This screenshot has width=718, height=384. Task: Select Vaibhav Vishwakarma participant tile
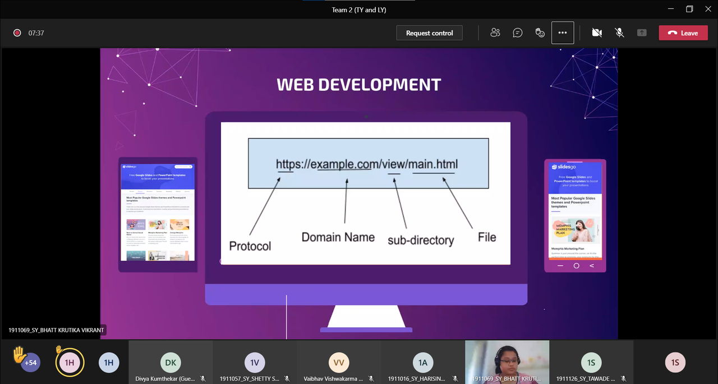point(339,363)
